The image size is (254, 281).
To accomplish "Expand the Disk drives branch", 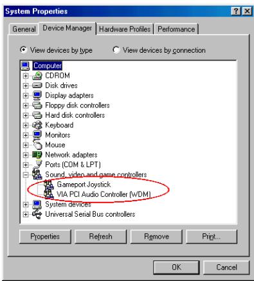I will pos(26,86).
